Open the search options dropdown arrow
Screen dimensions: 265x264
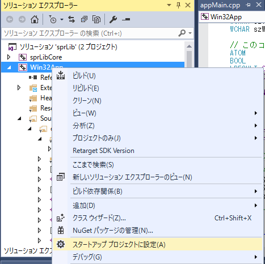coord(190,33)
